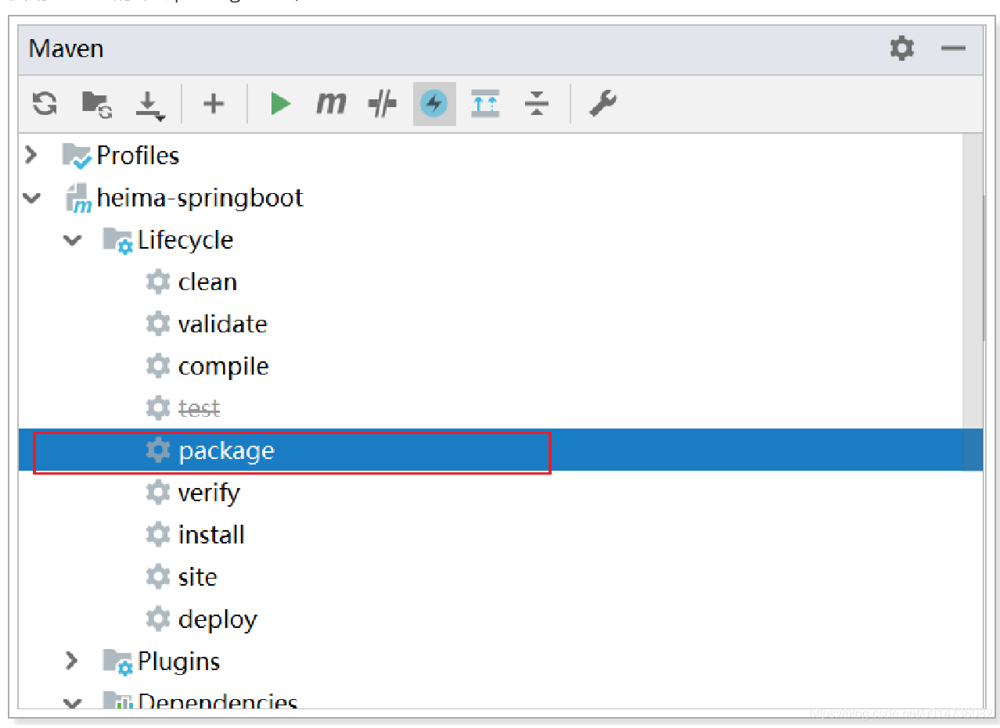Viewport: 1000px width, 728px height.
Task: Select the Dependencies folder
Action: coord(218,701)
